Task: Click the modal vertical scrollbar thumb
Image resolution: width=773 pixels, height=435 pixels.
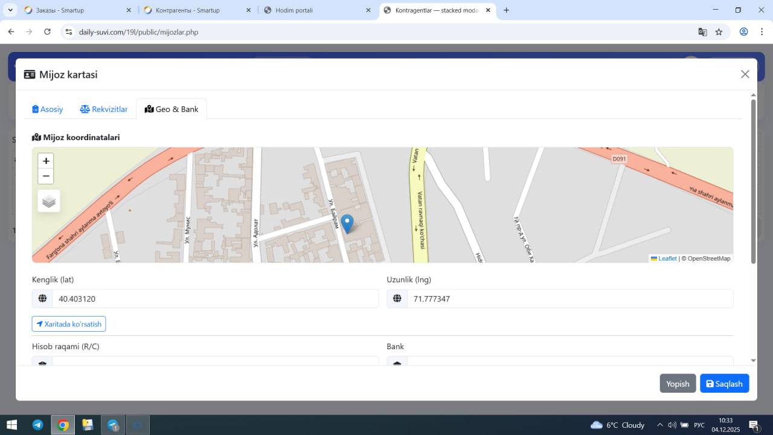Action: click(x=753, y=181)
